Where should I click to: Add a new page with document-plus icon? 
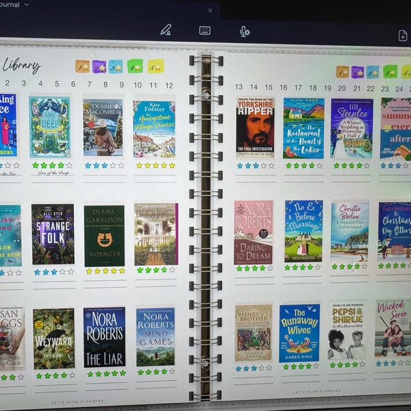click(403, 36)
